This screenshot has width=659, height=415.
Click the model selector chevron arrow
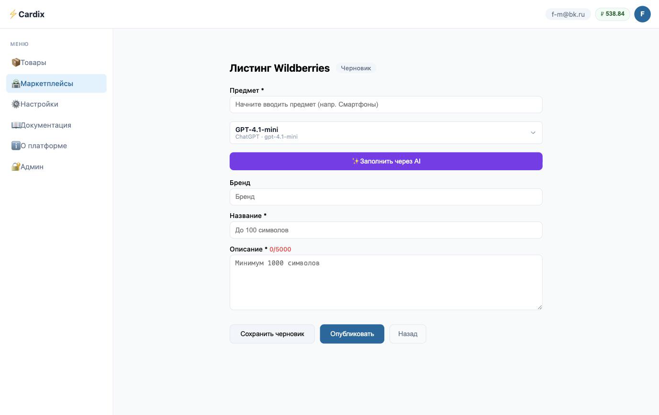[x=533, y=133]
